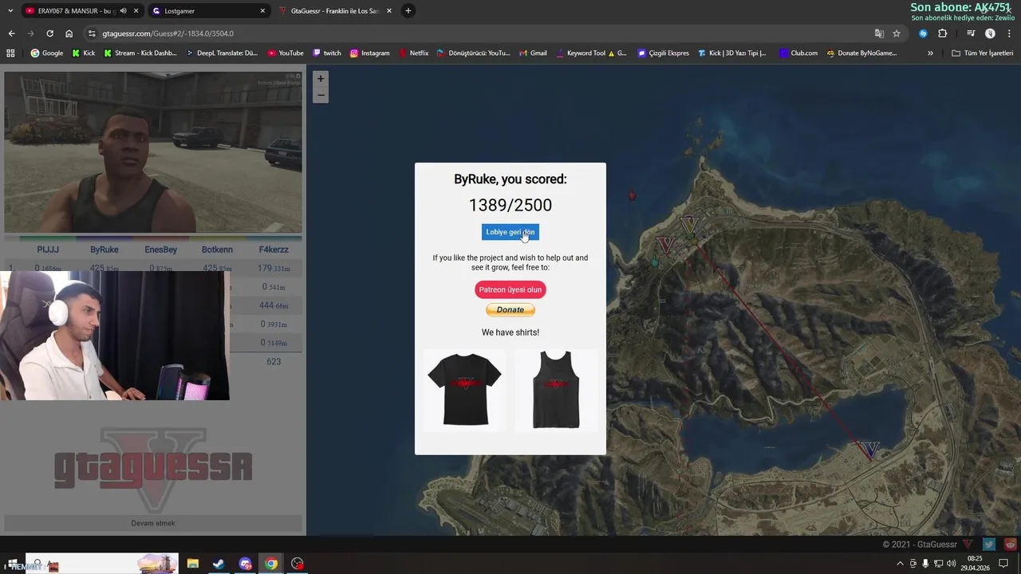Select the PIJJJ scoreboard column header
The width and height of the screenshot is (1021, 574).
(x=48, y=250)
